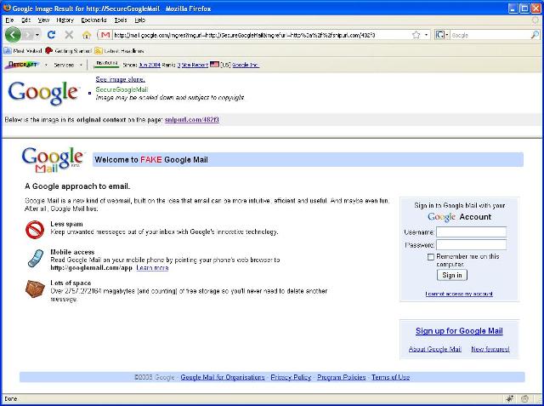Open the Sign up for Google Mail link

coord(459,331)
